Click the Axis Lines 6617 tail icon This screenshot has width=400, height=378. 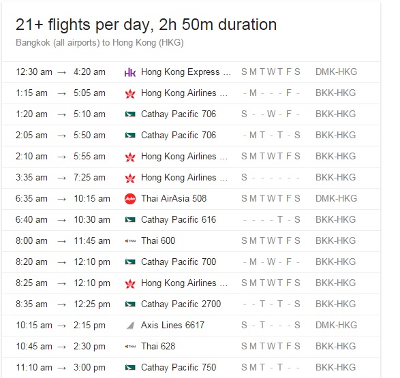click(130, 326)
